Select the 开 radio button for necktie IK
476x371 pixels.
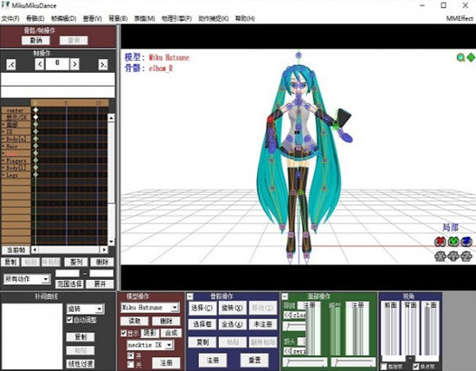click(x=131, y=355)
